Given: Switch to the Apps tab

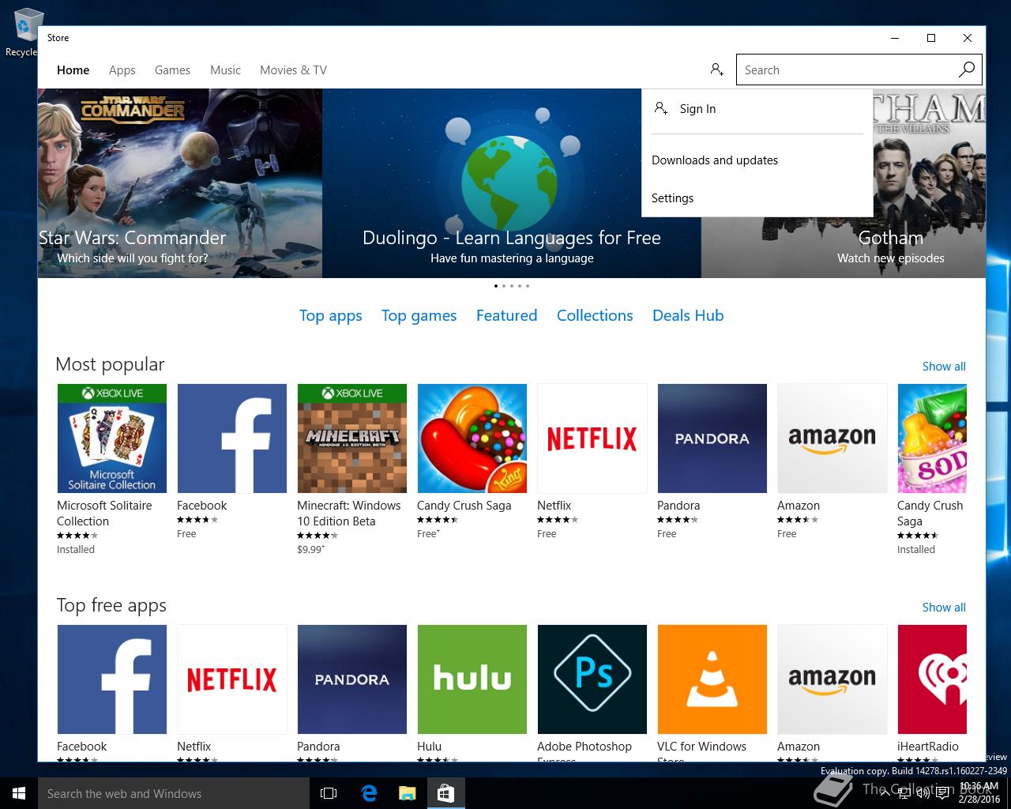Looking at the screenshot, I should 122,70.
